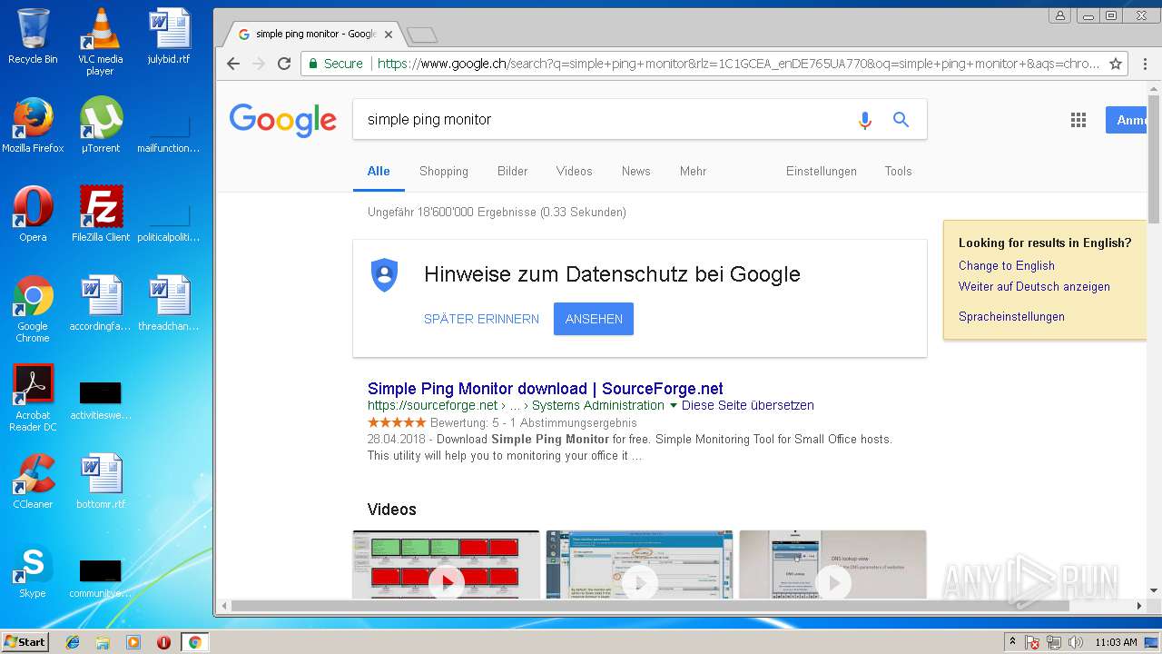Open new tab button in Chrome
Image resolution: width=1162 pixels, height=654 pixels.
tap(422, 35)
